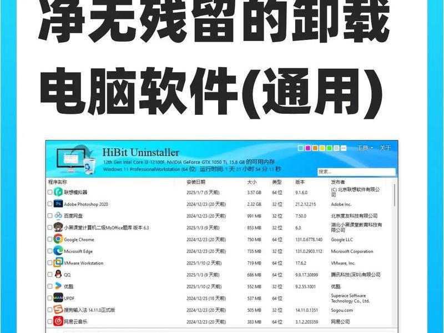
Task: Tick the 搜狗输入法 checkbox
Action: [x=50, y=310]
